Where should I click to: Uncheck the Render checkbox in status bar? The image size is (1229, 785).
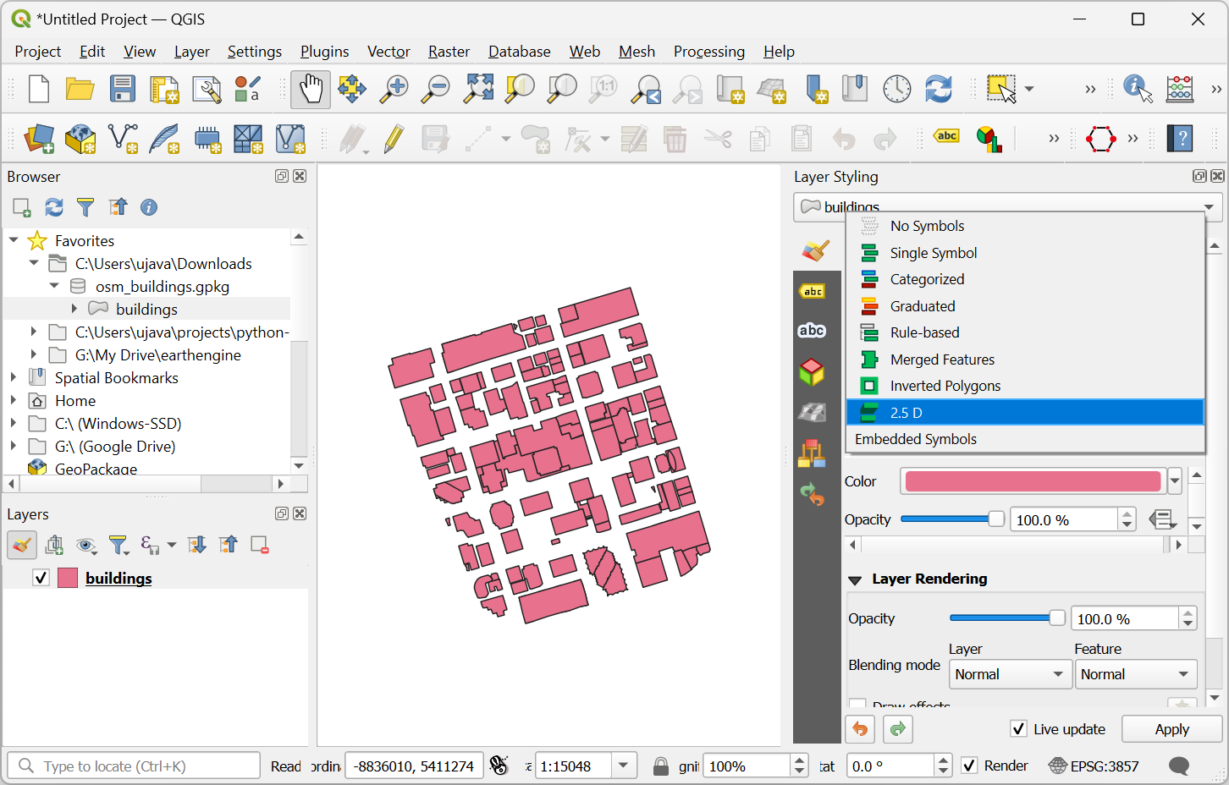coord(970,766)
